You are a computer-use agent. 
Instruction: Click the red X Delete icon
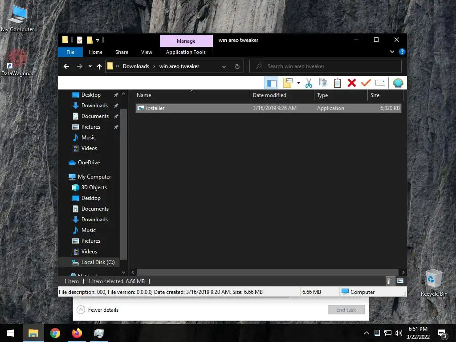click(352, 83)
